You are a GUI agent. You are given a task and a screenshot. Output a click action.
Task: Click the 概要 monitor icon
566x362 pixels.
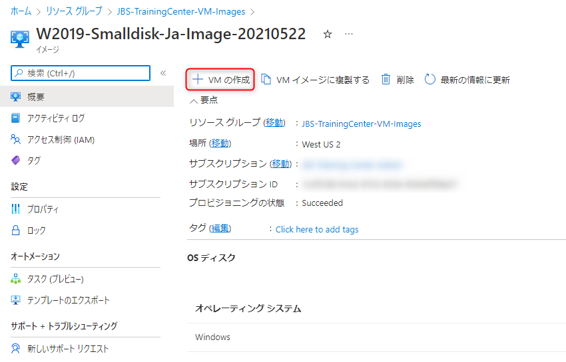pos(15,97)
